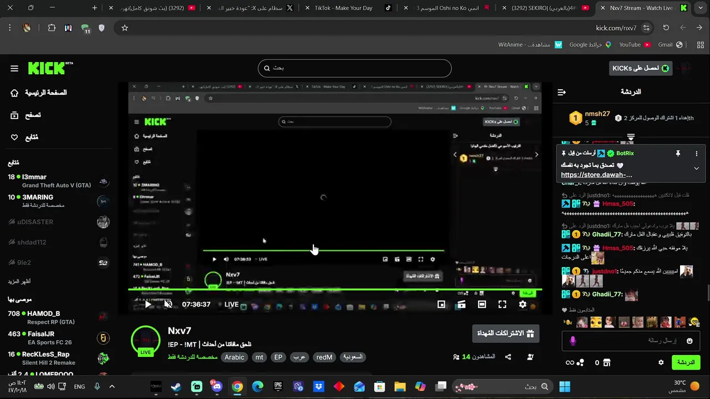The width and height of the screenshot is (710, 399).
Task: Open the store.dawah link in chat
Action: coord(596,175)
